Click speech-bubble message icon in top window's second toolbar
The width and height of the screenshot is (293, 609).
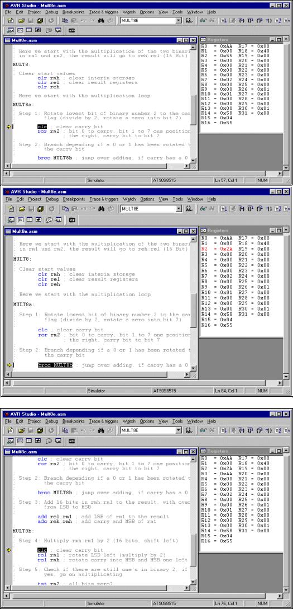[x=49, y=30]
